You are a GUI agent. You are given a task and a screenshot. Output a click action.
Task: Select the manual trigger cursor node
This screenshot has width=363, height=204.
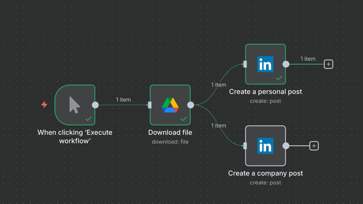click(x=75, y=105)
